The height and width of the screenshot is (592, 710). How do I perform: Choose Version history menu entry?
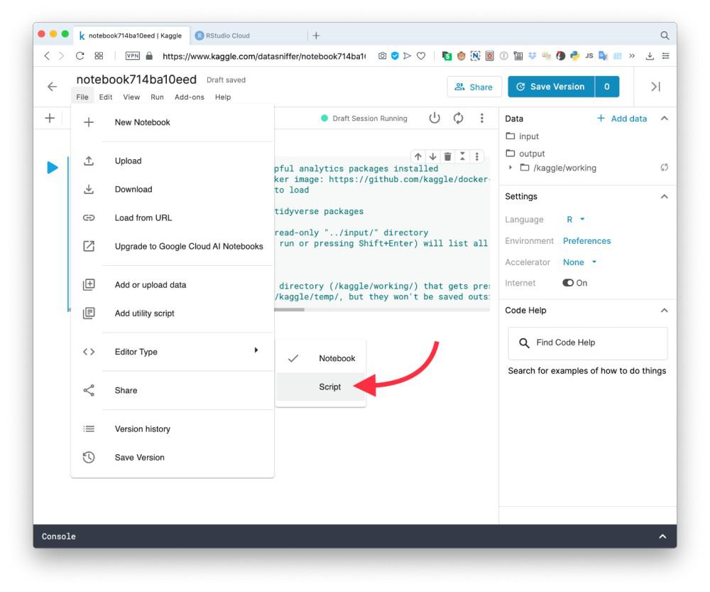pyautogui.click(x=173, y=429)
